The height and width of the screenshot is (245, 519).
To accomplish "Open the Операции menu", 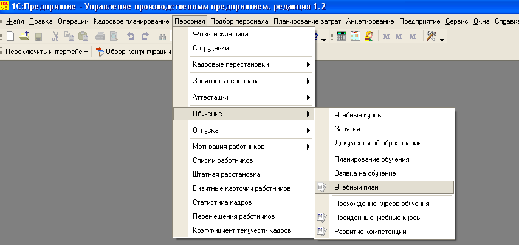I will (x=73, y=21).
